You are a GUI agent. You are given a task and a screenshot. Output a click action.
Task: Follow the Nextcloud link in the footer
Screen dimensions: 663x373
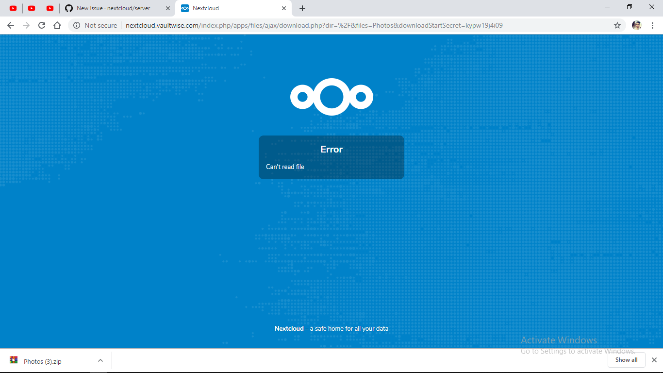click(289, 328)
